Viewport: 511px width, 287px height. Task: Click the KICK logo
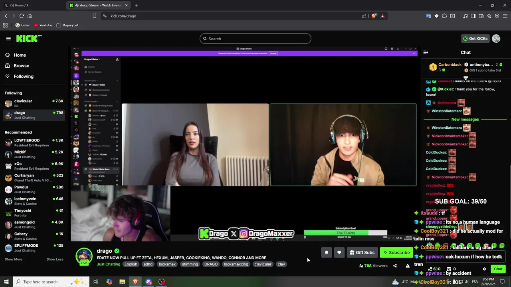[x=29, y=39]
